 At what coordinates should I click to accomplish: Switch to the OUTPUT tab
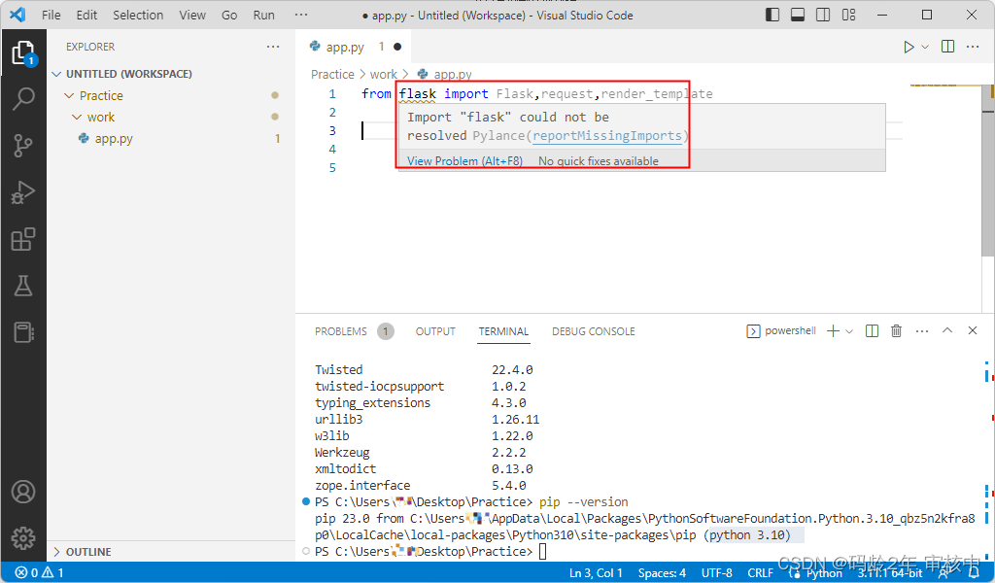tap(435, 331)
